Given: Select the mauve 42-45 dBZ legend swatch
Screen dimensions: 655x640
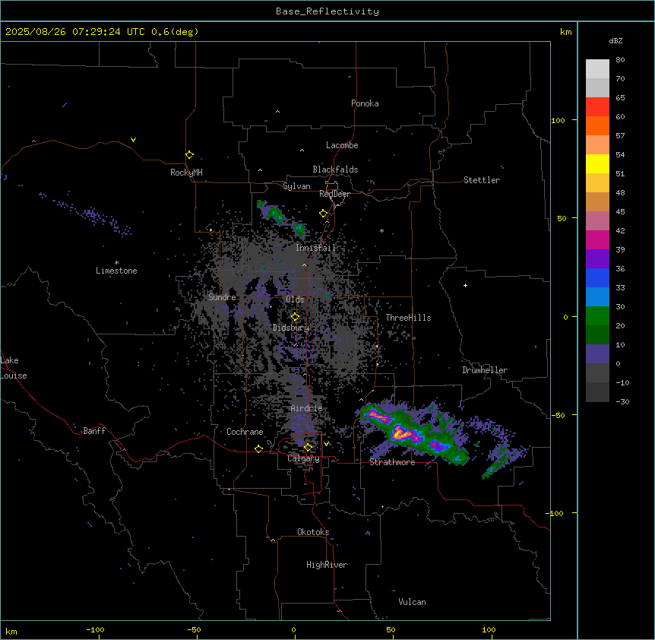Looking at the screenshot, I should coord(597,221).
